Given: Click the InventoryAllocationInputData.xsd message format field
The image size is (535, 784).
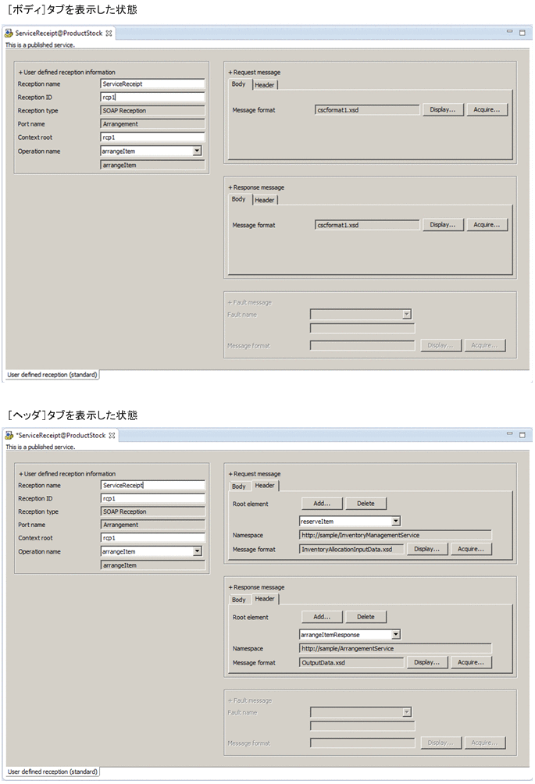Looking at the screenshot, I should (351, 549).
